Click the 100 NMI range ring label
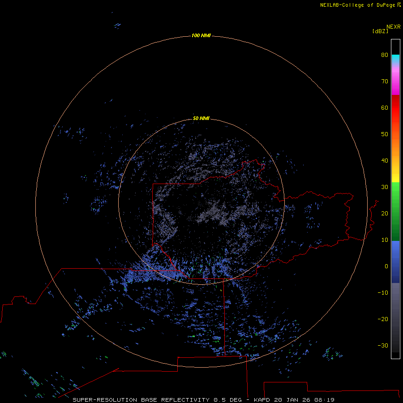 [x=201, y=35]
